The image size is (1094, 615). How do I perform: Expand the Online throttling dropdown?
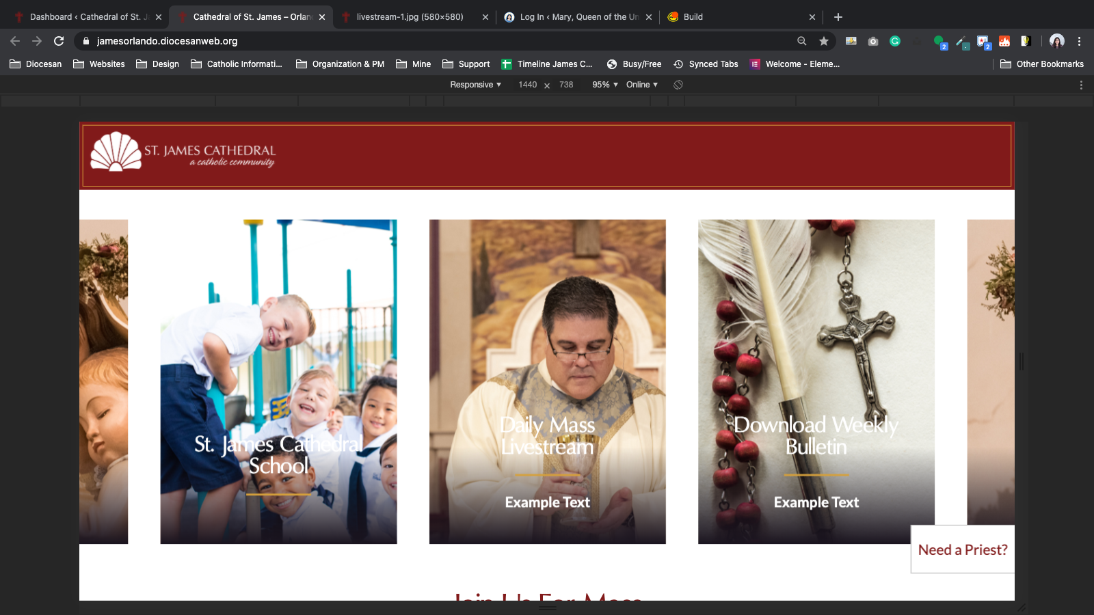[x=641, y=85]
